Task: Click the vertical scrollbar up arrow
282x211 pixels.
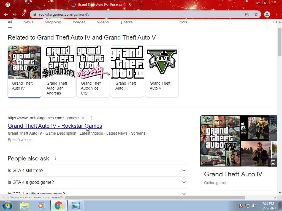Action: (280, 22)
